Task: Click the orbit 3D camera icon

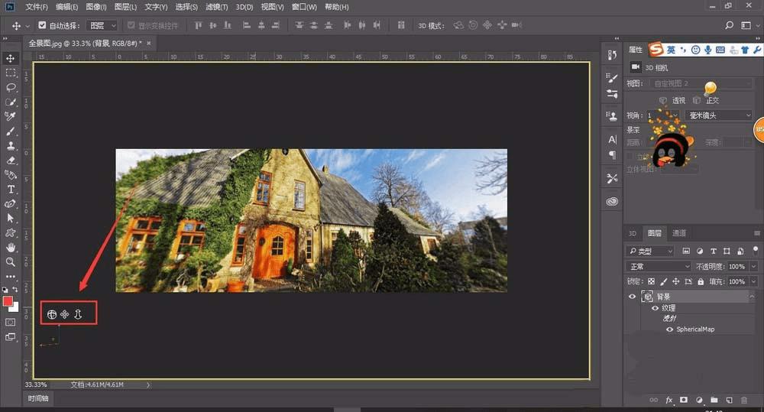Action: tap(51, 314)
